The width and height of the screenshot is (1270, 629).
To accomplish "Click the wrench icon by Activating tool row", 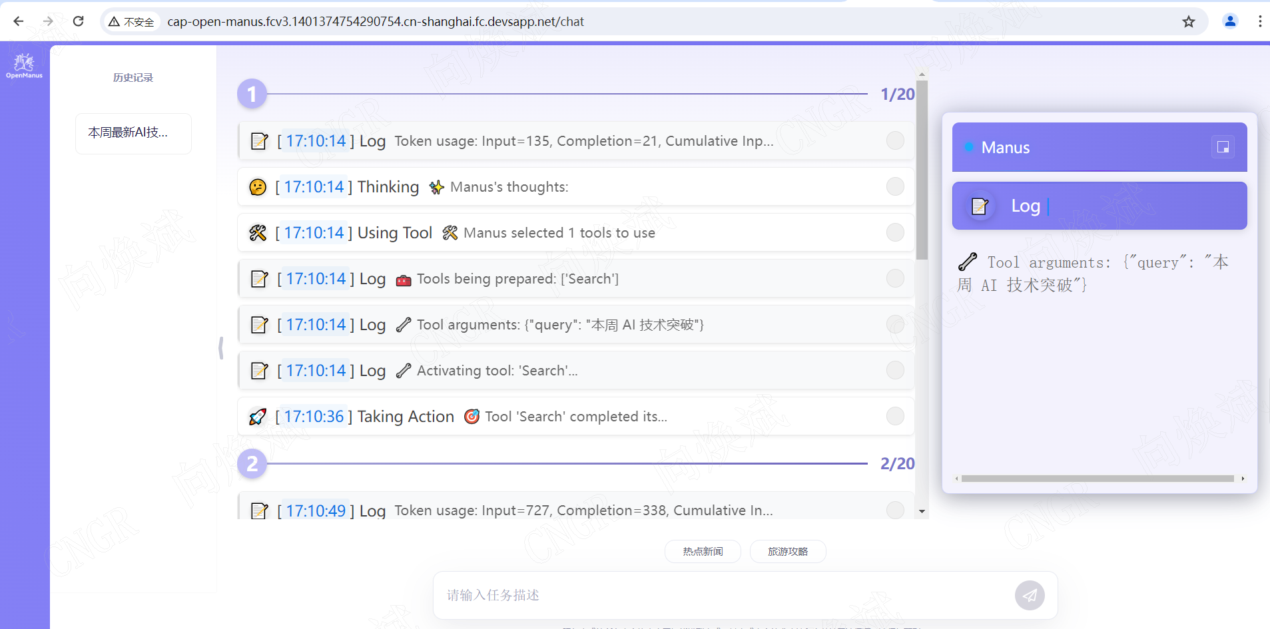I will coord(403,371).
